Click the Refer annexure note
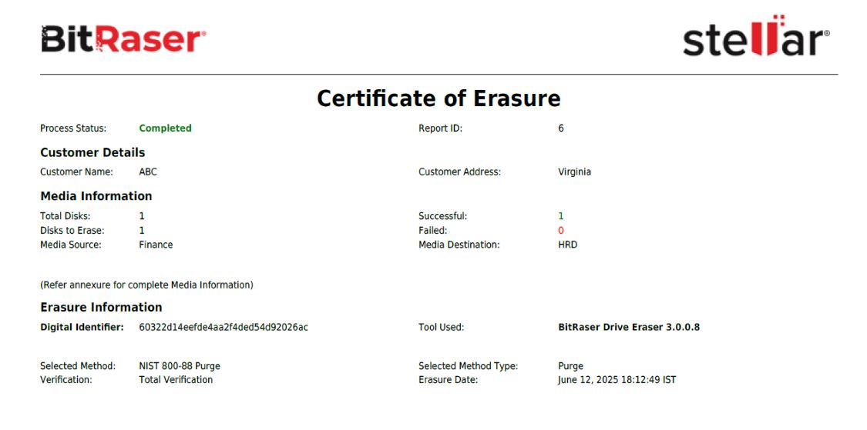The height and width of the screenshot is (430, 867). 146,285
